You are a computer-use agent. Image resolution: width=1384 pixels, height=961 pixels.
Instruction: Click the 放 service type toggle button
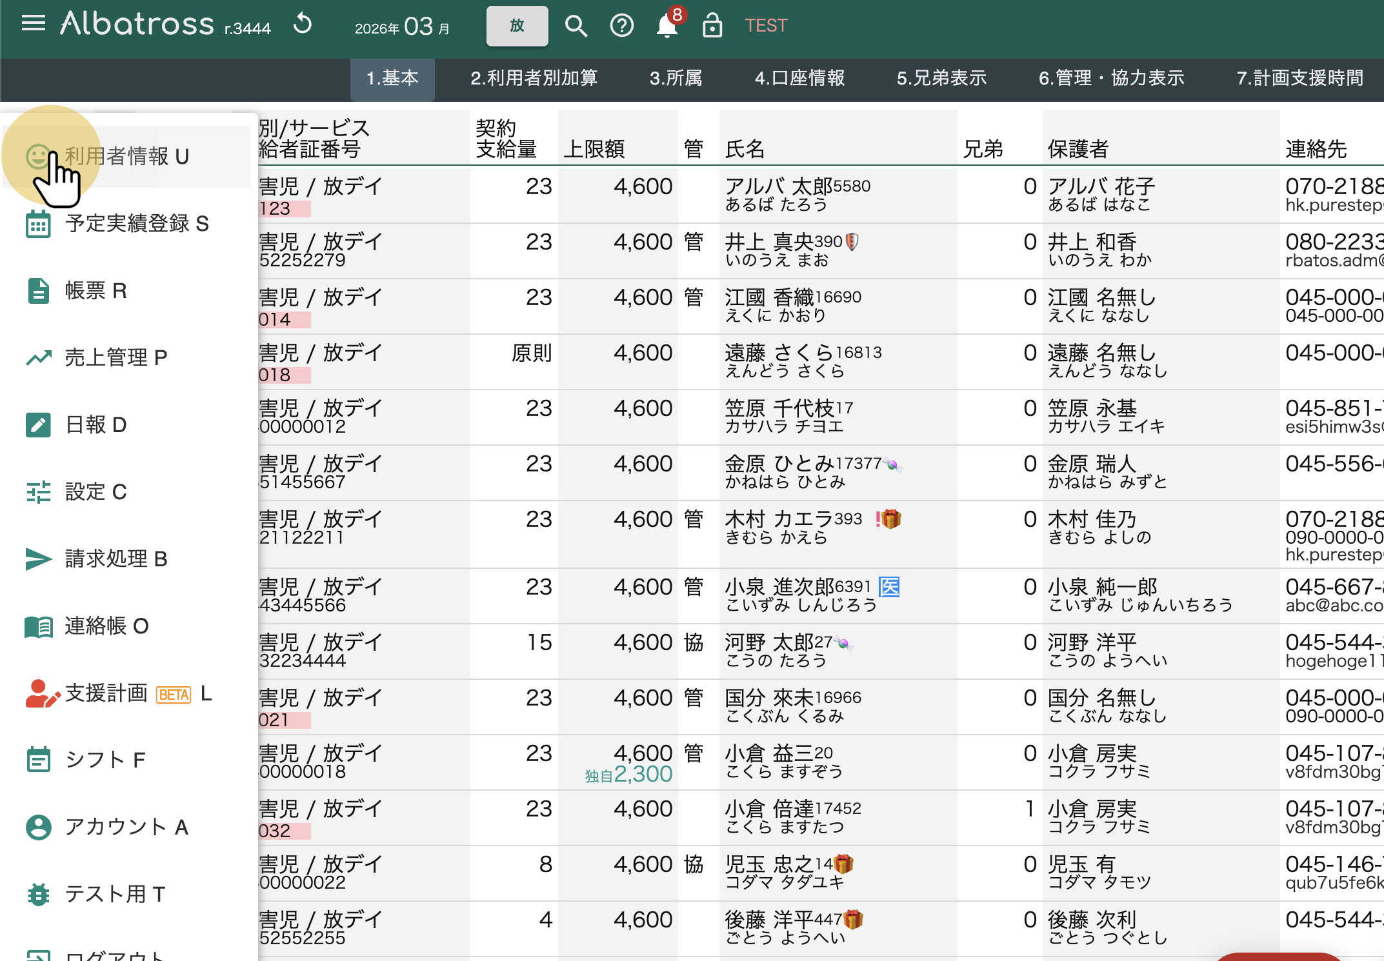pyautogui.click(x=517, y=26)
